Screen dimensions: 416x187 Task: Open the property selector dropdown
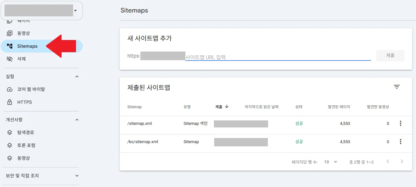pos(42,11)
